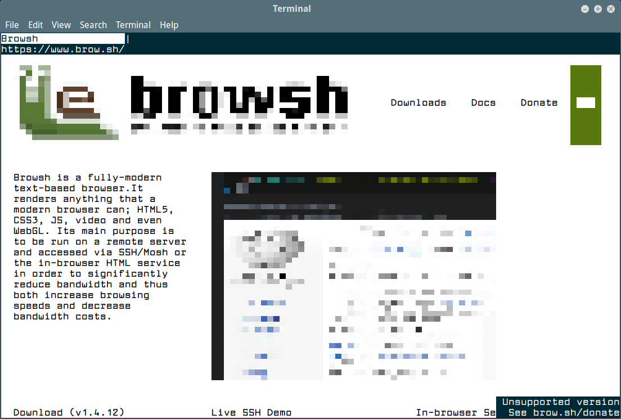The height and width of the screenshot is (419, 621).
Task: Click the Terminal window title
Action: [291, 8]
